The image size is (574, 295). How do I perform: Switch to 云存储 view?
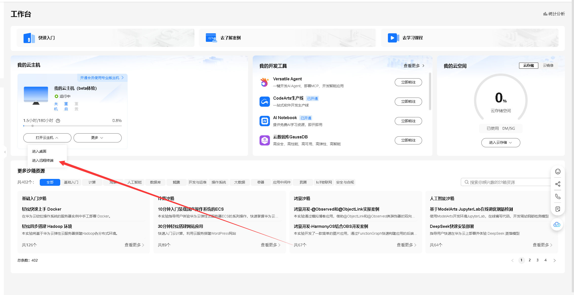point(529,65)
